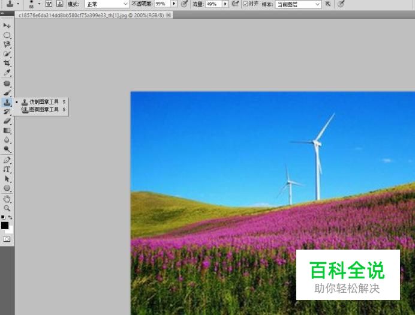
Task: Toggle Quick Mask mode icon
Action: 7,239
